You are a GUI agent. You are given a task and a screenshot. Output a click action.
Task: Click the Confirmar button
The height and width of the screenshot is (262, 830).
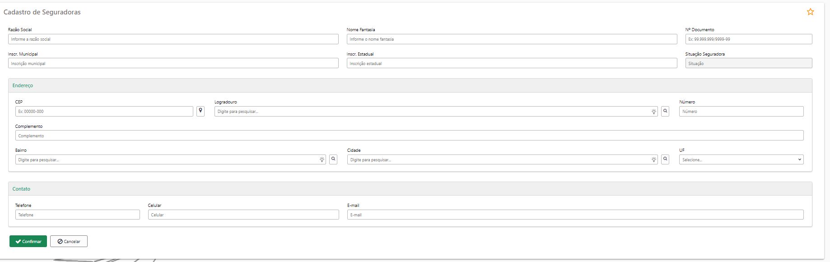pos(28,241)
